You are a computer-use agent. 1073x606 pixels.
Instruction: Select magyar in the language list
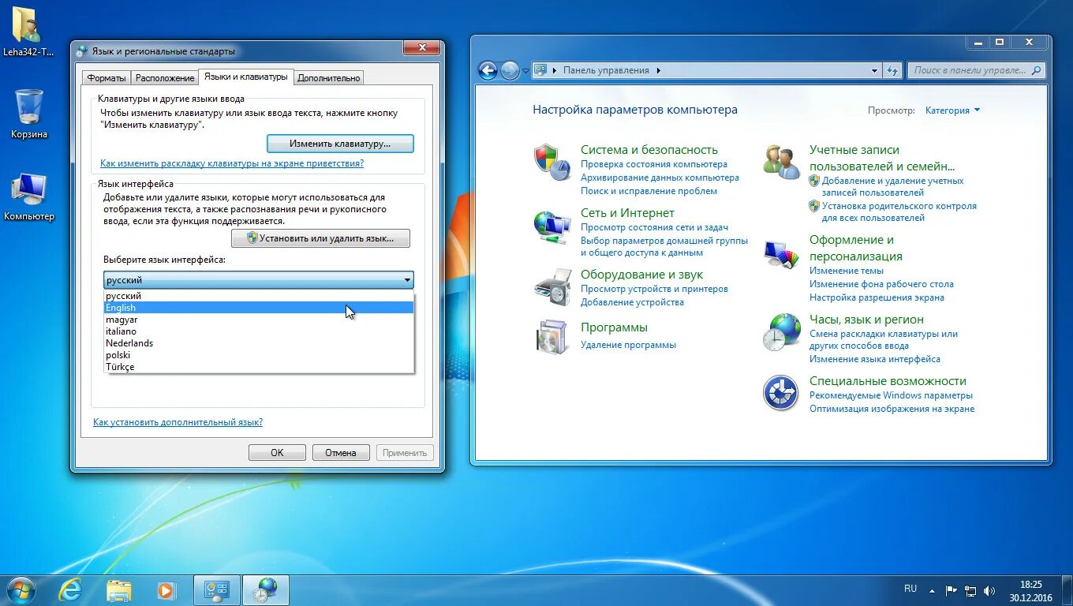pos(259,320)
